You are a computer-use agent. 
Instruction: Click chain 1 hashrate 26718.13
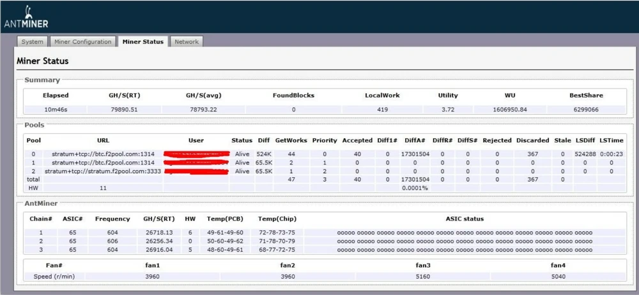tap(158, 233)
